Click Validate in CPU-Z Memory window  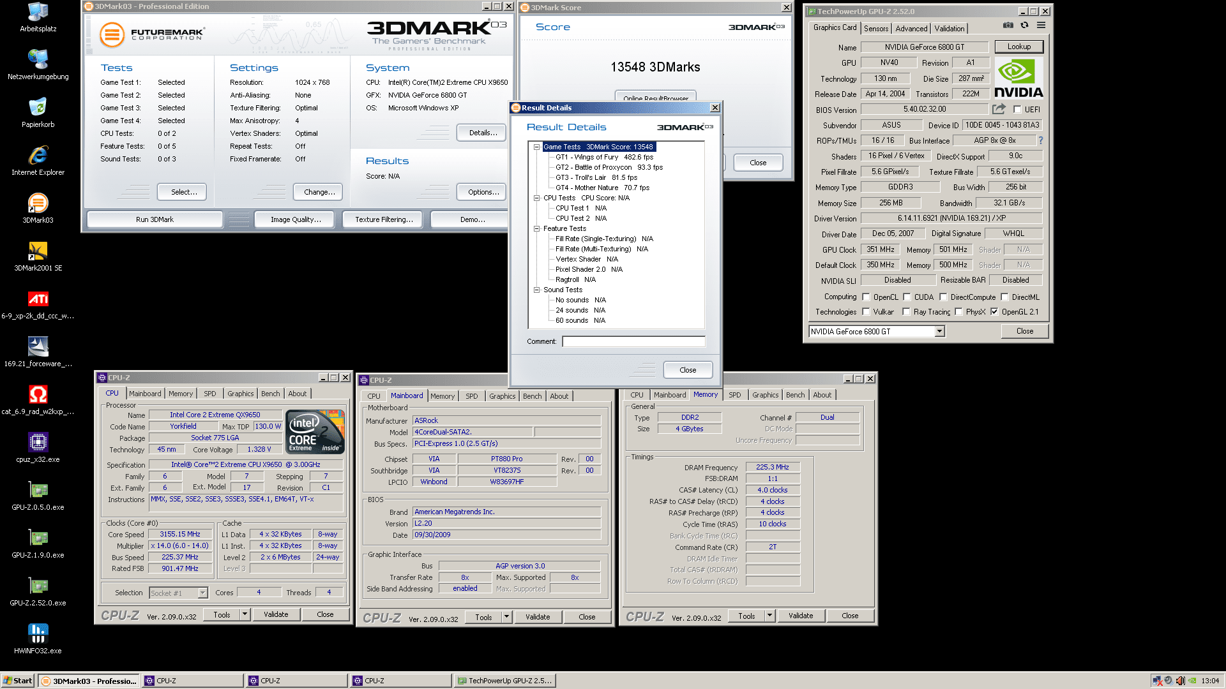[x=801, y=616]
